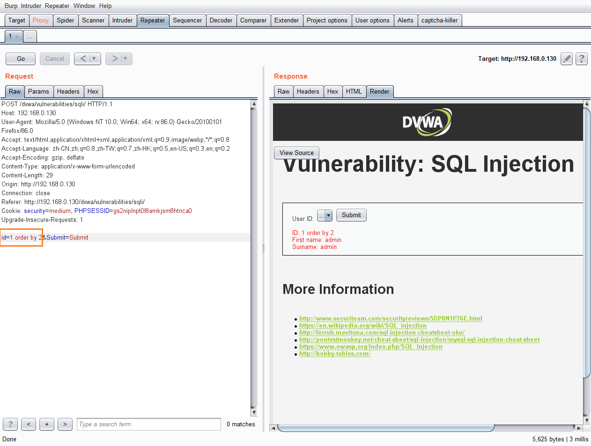This screenshot has height=446, width=591.
Task: Open the Project options tab
Action: [x=327, y=20]
